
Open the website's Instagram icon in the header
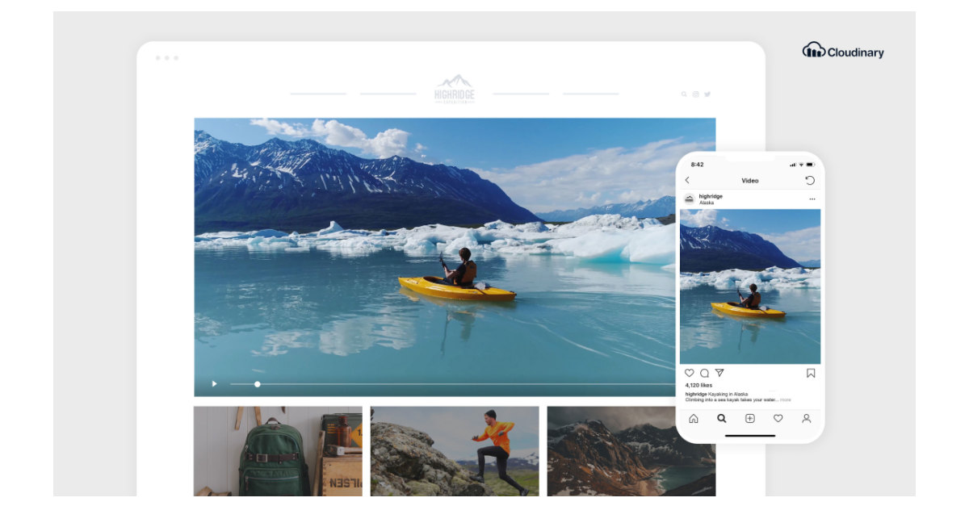click(696, 94)
